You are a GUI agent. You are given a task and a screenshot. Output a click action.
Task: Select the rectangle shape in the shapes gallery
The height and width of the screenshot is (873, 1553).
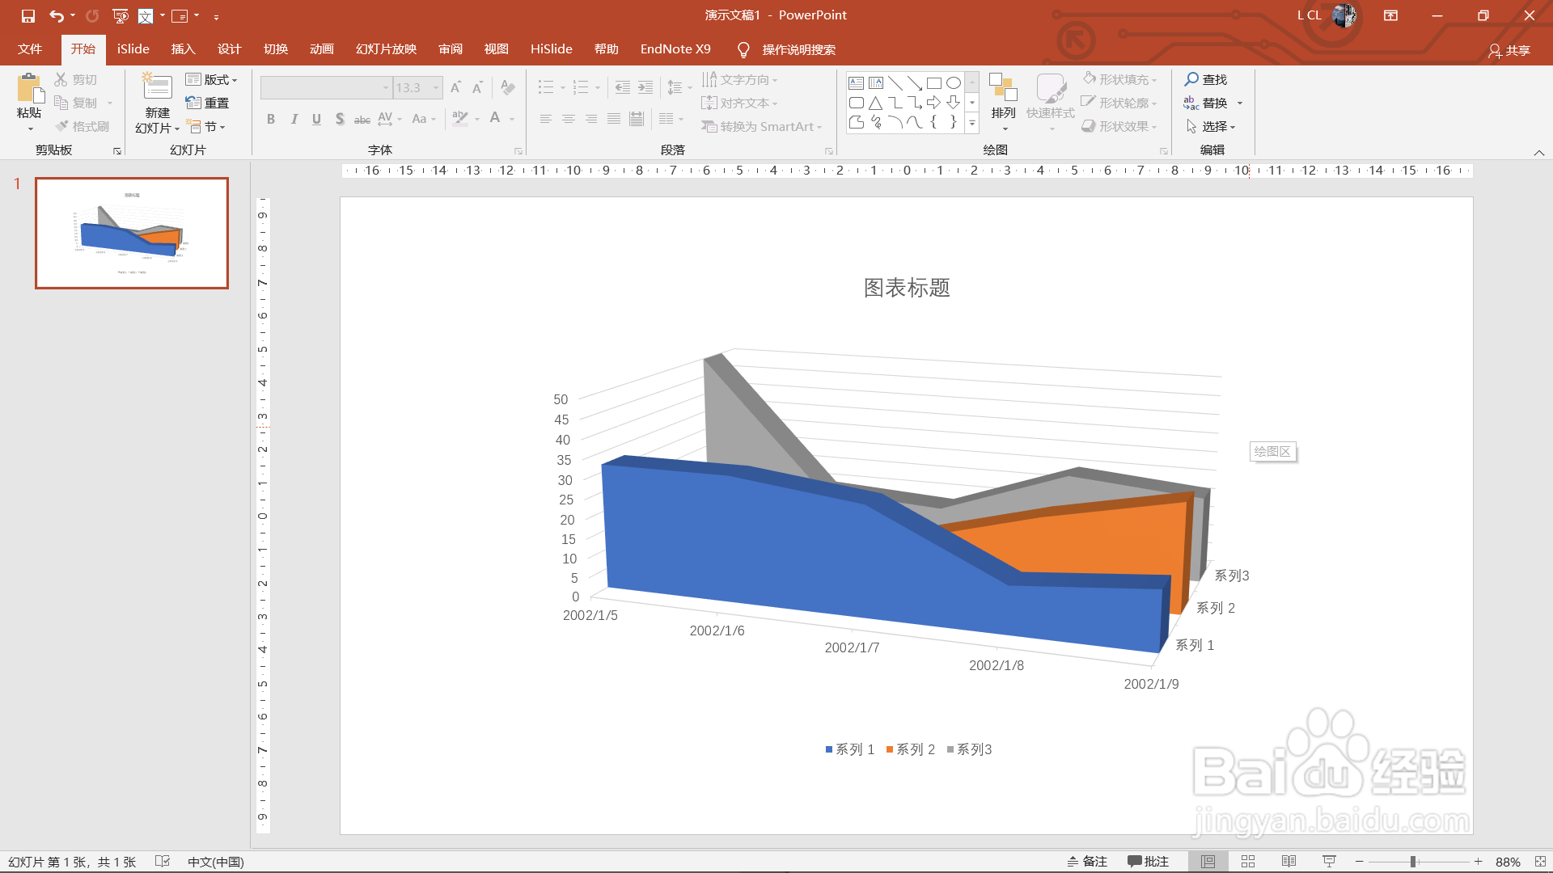click(x=934, y=82)
